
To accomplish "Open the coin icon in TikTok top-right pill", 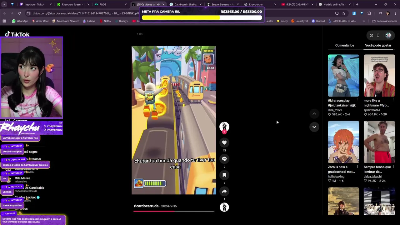I will click(x=371, y=35).
